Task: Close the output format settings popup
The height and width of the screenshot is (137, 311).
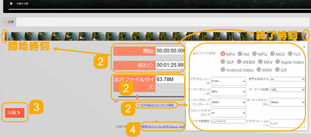Action: (304, 47)
